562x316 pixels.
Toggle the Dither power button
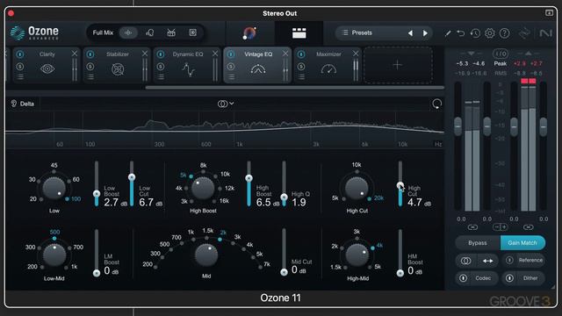[x=509, y=278]
